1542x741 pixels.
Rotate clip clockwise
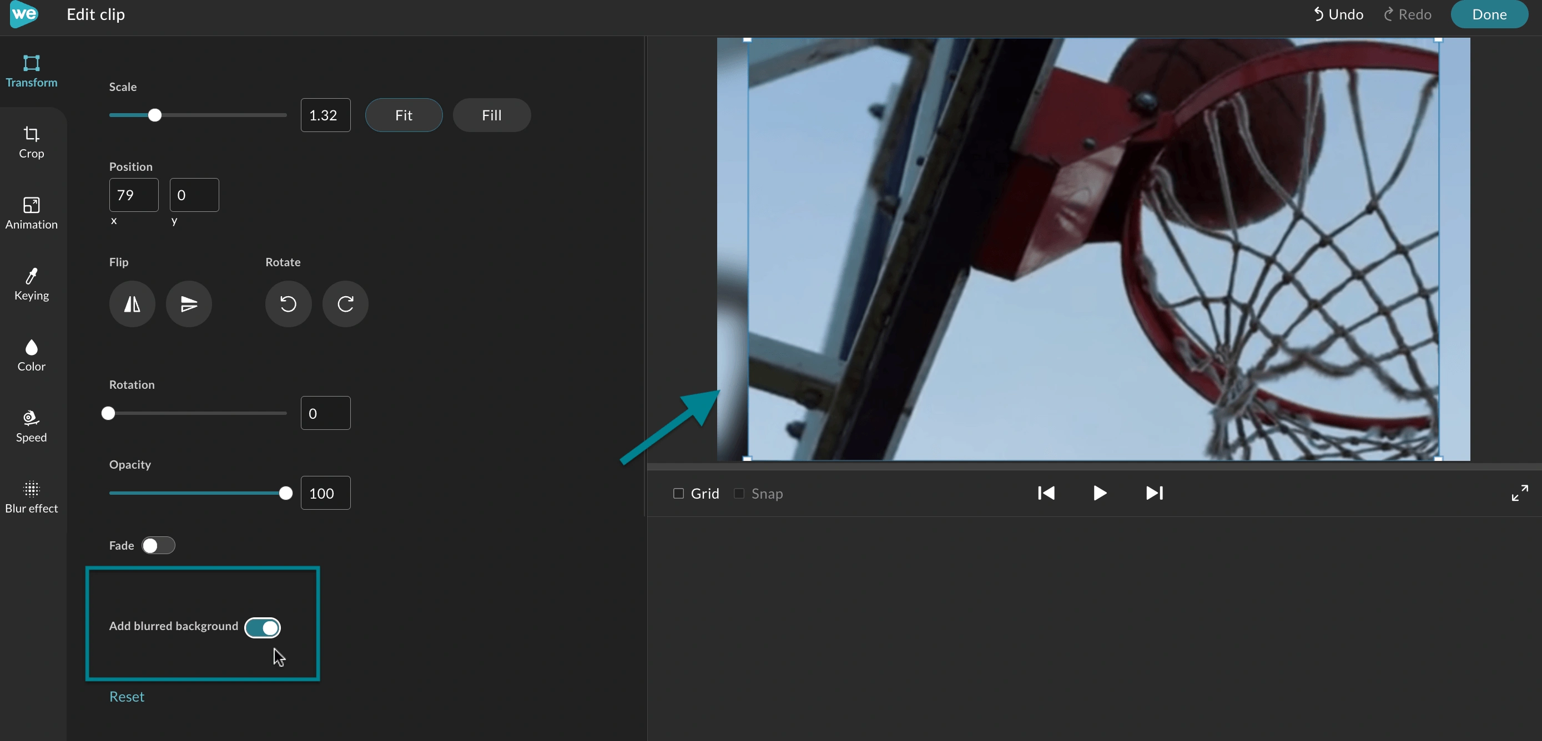coord(345,304)
